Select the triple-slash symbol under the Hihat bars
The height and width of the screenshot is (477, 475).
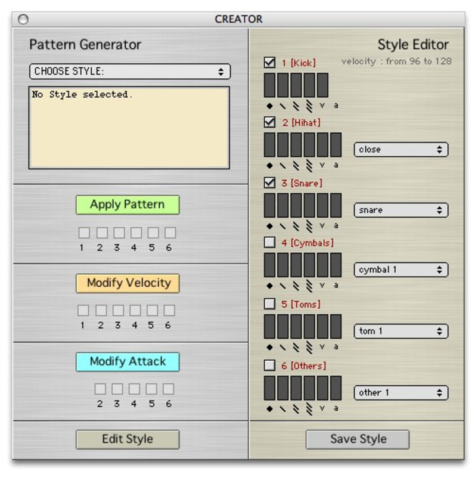pyautogui.click(x=309, y=166)
